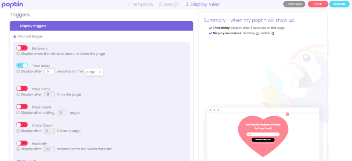Click the Inactivity seconds input field
Image resolution: width=352 pixels, height=161 pixels.
click(x=49, y=149)
